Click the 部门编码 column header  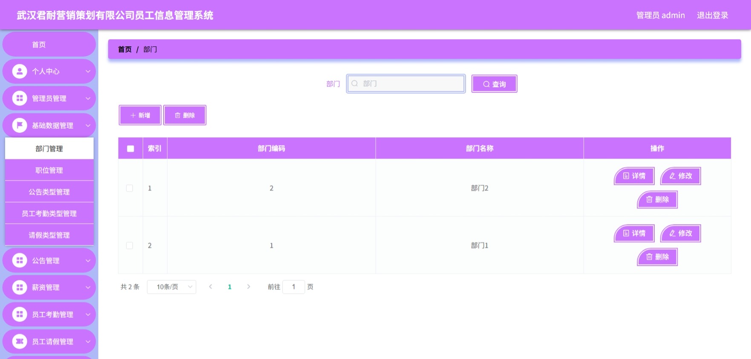[x=271, y=148]
